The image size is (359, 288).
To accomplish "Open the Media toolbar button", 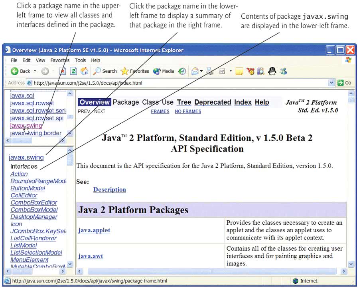I will (164, 71).
